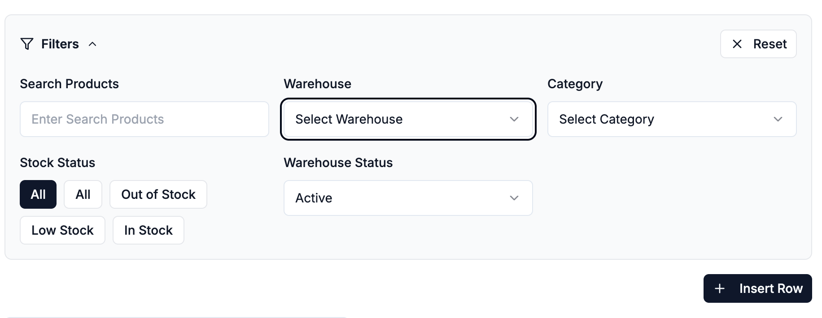Click the Warehouse dropdown chevron icon
The width and height of the screenshot is (822, 318).
[514, 119]
